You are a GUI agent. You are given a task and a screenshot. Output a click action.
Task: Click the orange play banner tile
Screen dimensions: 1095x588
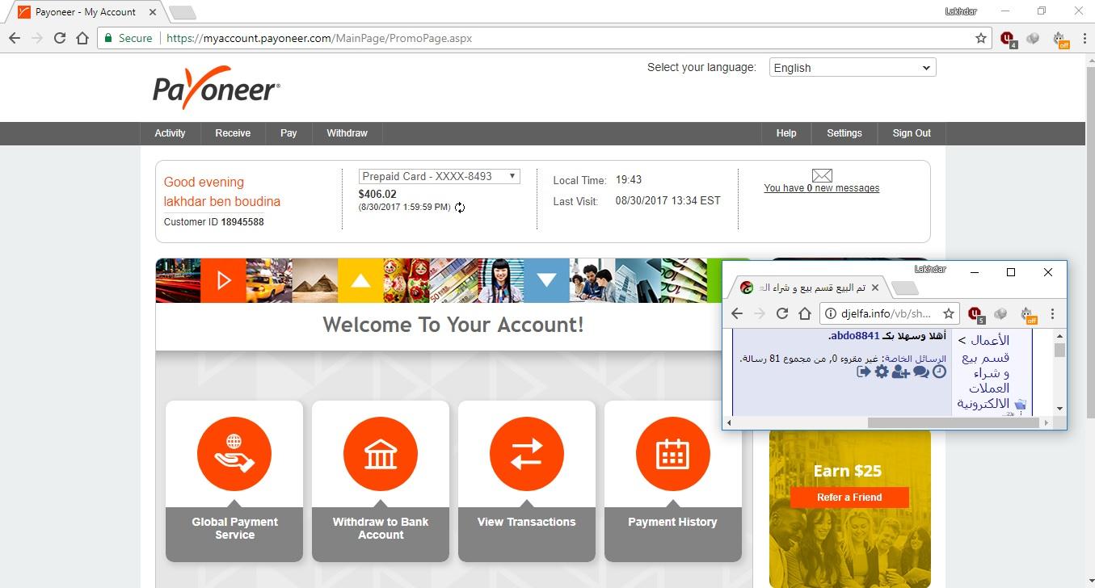223,280
